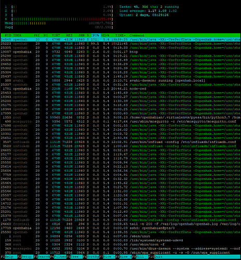
Task: Click F7 Nice - to lower niceness
Action: pos(108,257)
